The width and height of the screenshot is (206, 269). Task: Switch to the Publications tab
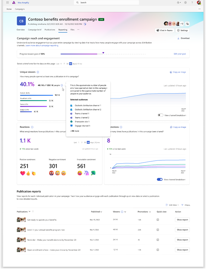(x=50, y=30)
